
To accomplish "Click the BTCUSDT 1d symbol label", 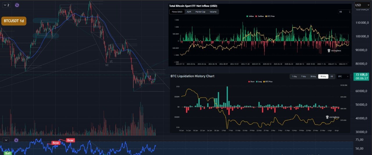I will click(x=14, y=21).
